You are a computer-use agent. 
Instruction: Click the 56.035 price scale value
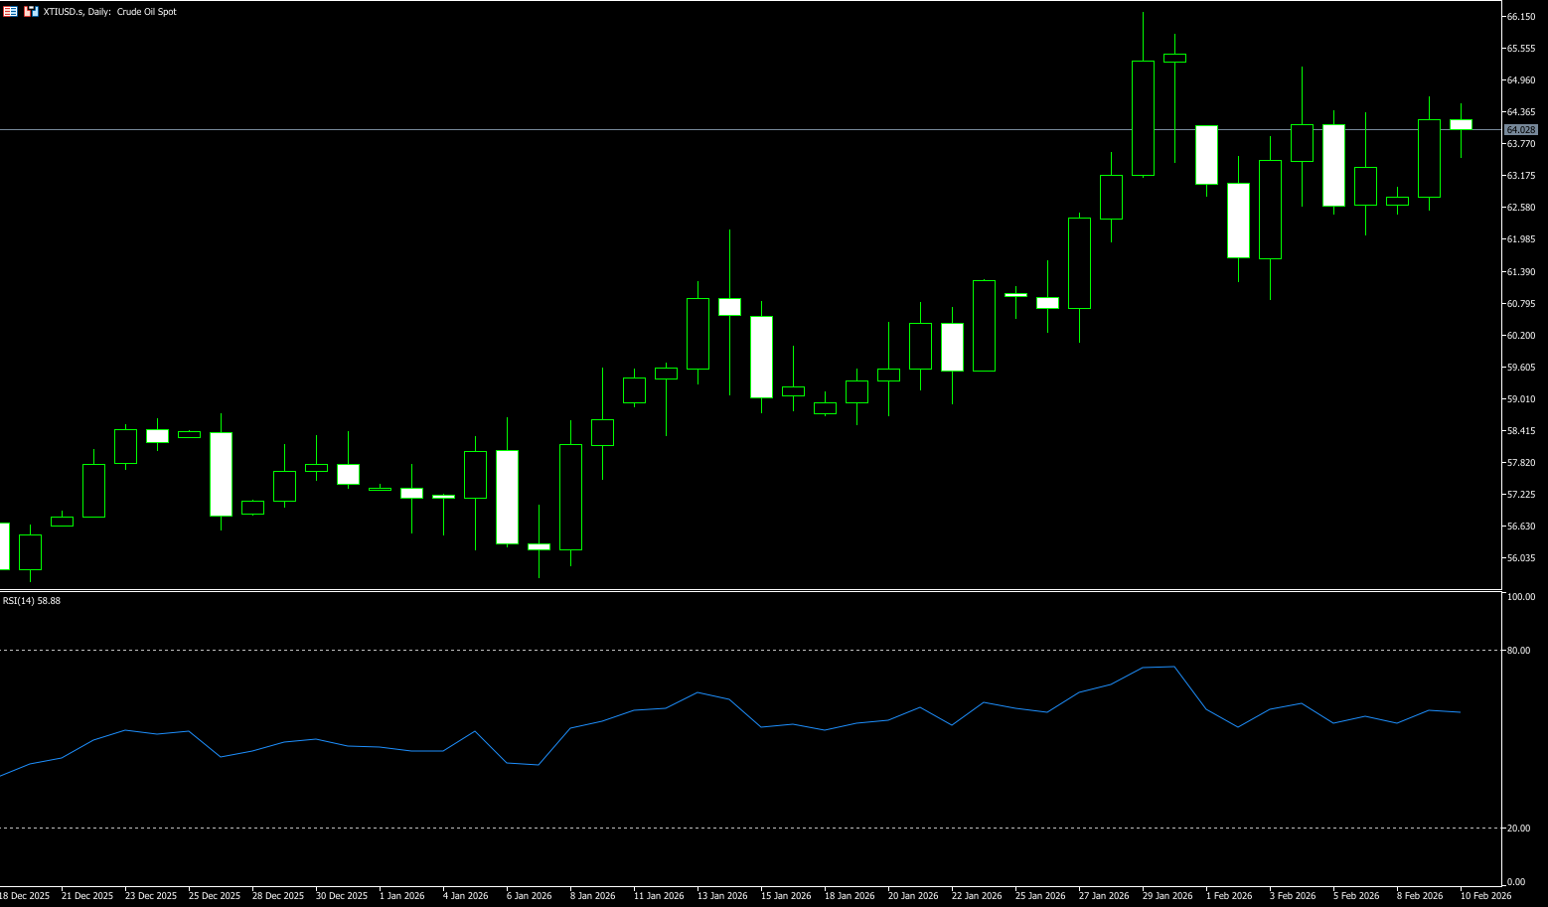(1520, 558)
